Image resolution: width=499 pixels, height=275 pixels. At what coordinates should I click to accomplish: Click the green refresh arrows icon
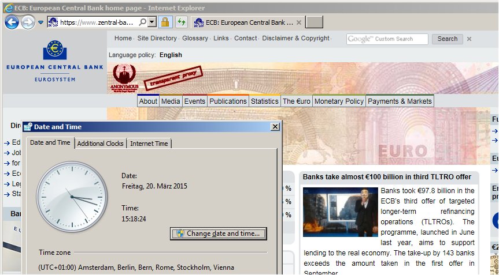pos(181,22)
